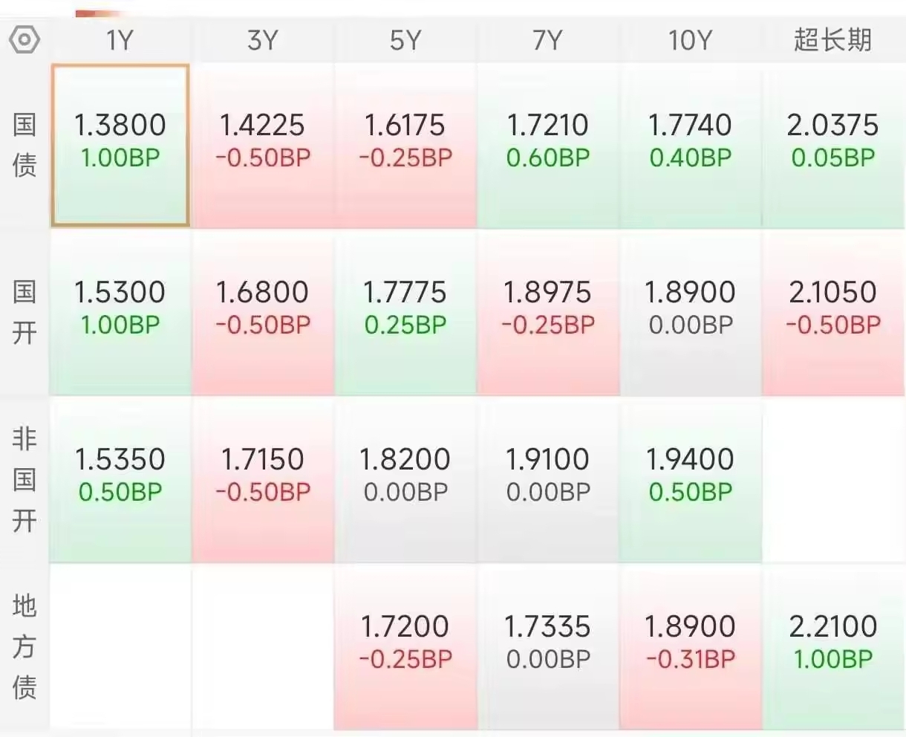Select the 地方债 row label
This screenshot has height=737, width=906.
[x=25, y=647]
